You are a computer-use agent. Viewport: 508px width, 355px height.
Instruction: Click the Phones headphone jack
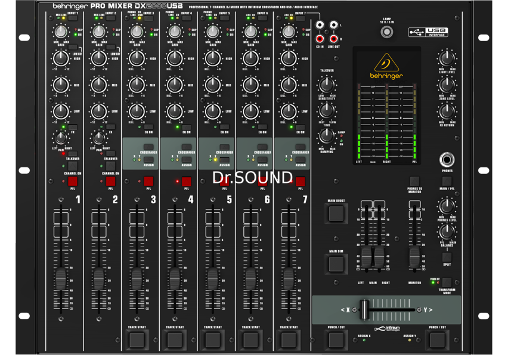pos(447,160)
